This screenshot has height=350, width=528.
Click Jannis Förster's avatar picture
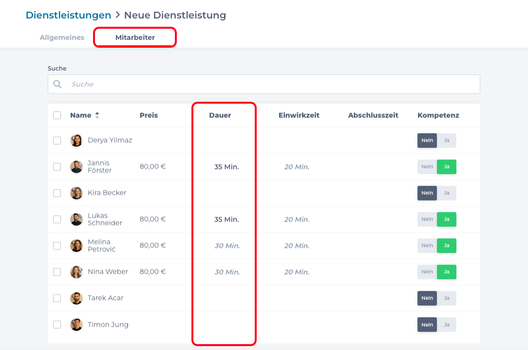[x=76, y=167]
